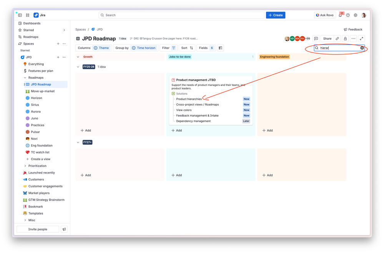384x253 pixels.
Task: Expand the Misc folder
Action: (25, 220)
